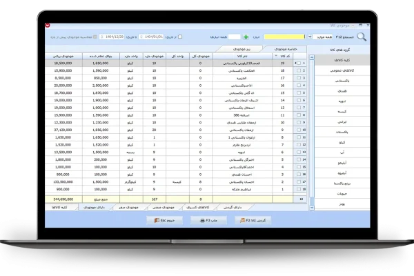Click the 'نام کالا' column header
Viewport: 414px width, 276px height.
pyautogui.click(x=242, y=56)
